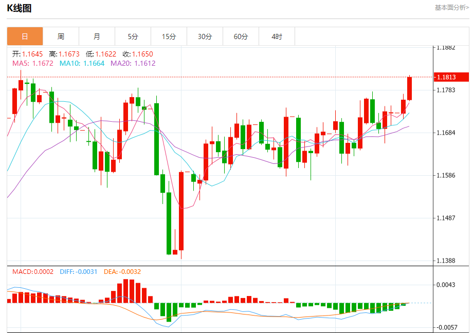
Task: Click the MACD:0.0002 indicator label
Action: [x=33, y=271]
